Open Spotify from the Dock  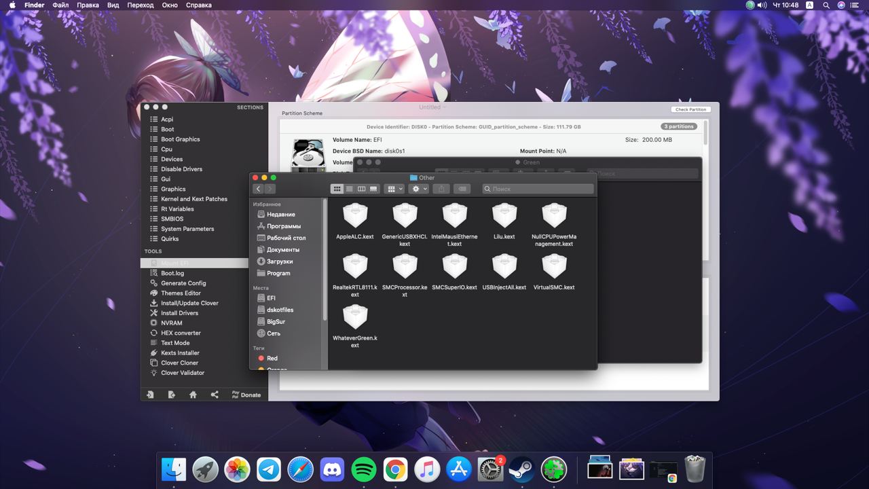point(364,469)
